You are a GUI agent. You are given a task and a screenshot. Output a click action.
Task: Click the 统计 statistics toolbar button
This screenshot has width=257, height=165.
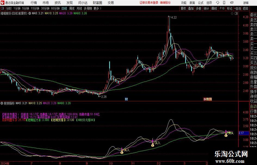click(206, 8)
